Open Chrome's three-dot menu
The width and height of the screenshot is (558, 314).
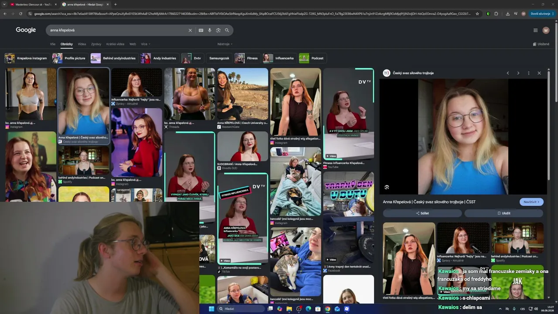click(553, 14)
